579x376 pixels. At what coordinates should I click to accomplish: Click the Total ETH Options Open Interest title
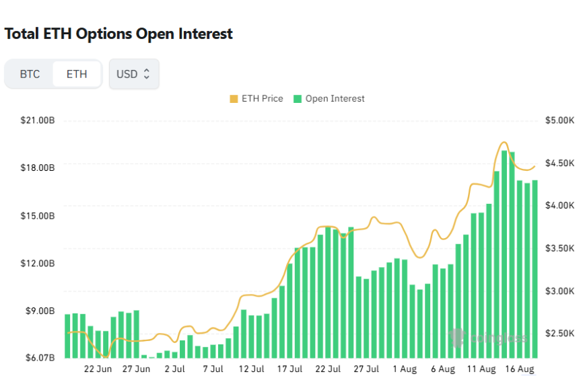click(118, 34)
